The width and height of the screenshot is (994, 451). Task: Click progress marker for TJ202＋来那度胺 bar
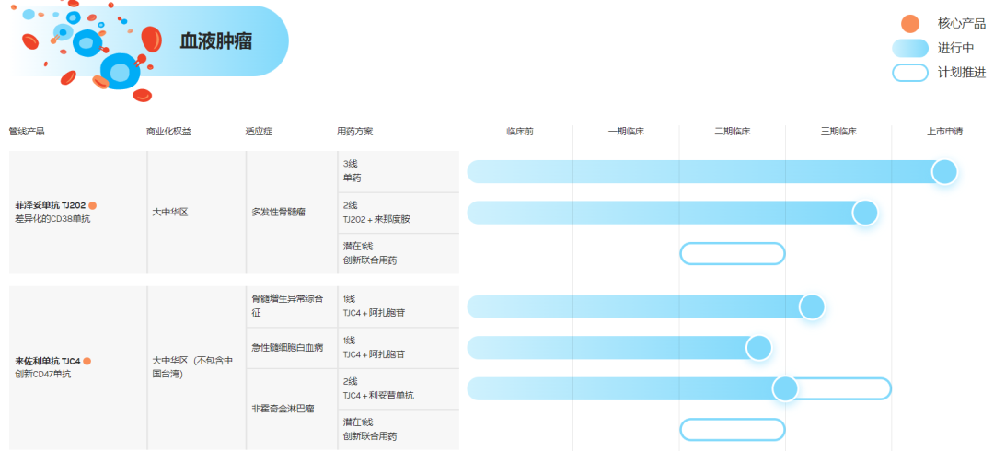coord(864,213)
